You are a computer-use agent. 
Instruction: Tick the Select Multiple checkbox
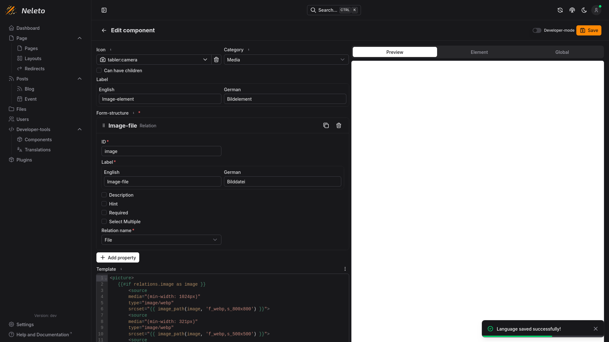coord(104,221)
